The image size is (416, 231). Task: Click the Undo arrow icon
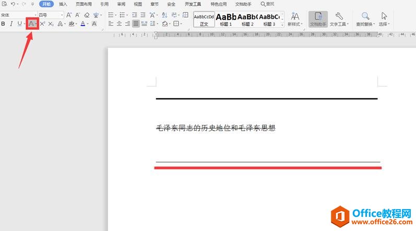pos(13,4)
